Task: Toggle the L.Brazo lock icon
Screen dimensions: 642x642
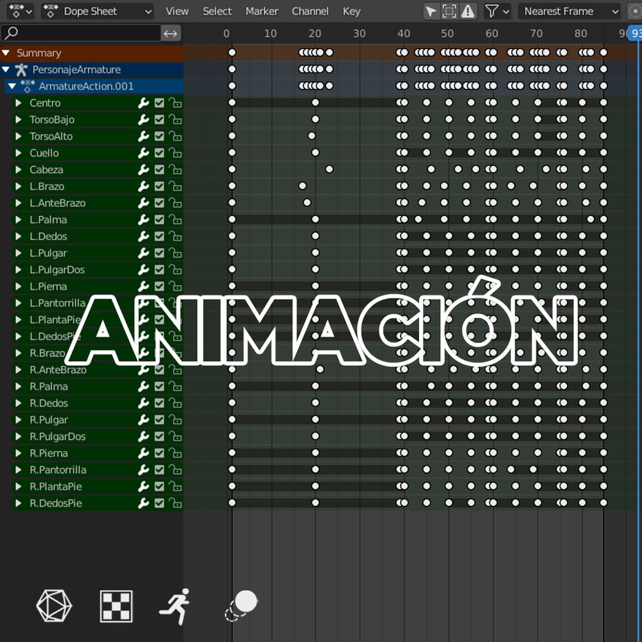Action: (175, 187)
